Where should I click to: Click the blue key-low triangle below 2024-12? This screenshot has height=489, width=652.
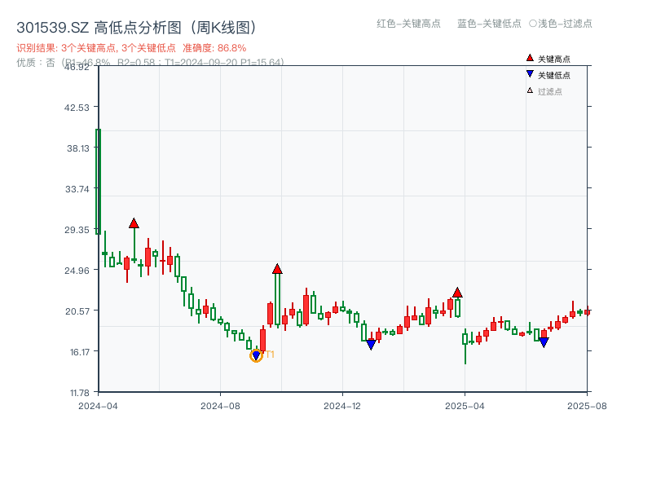point(372,344)
